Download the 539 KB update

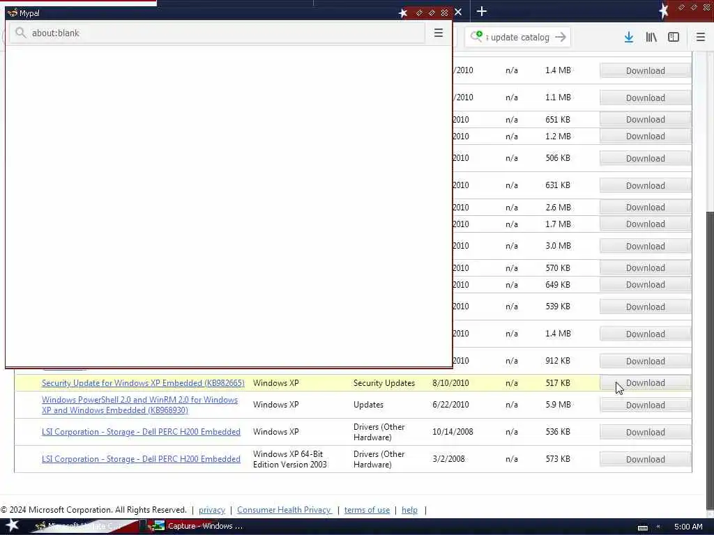(645, 307)
